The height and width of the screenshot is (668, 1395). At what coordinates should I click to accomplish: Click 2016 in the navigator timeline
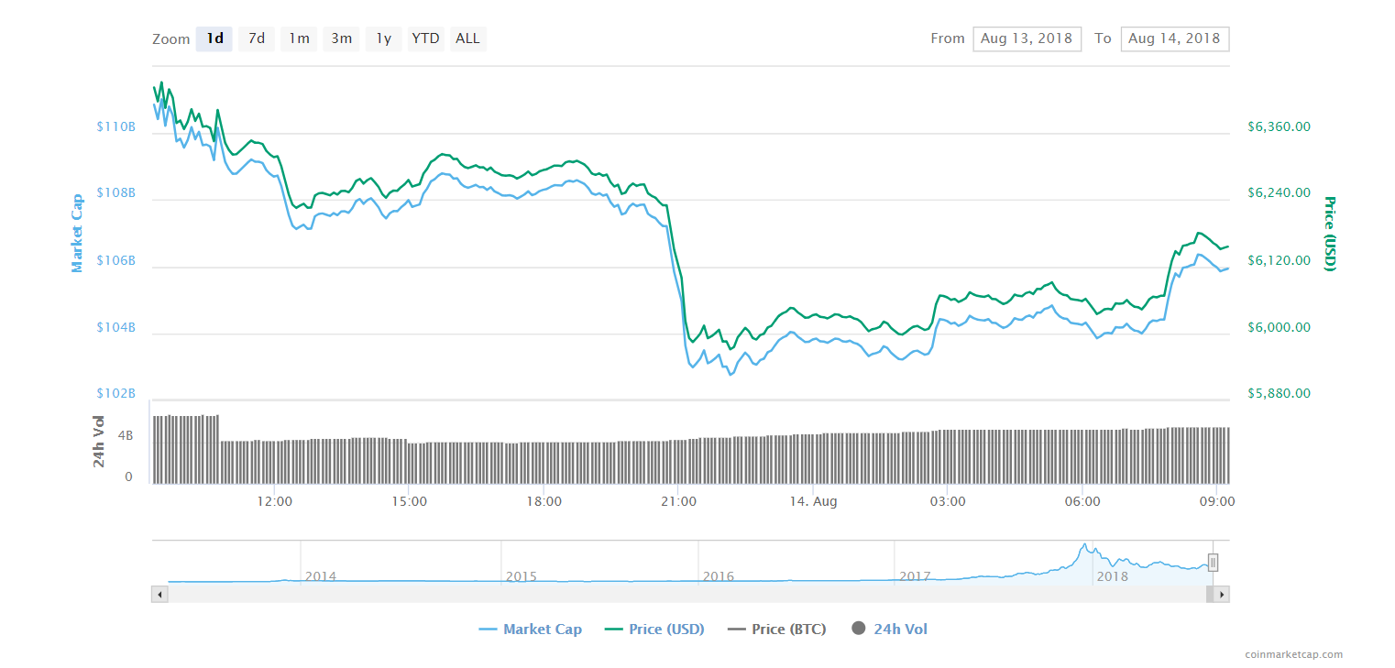pos(718,576)
